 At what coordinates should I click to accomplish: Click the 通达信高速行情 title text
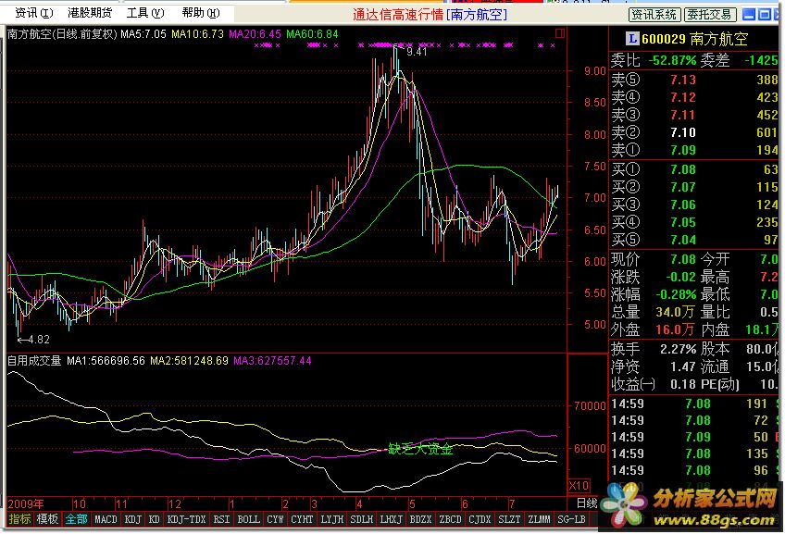click(x=398, y=15)
